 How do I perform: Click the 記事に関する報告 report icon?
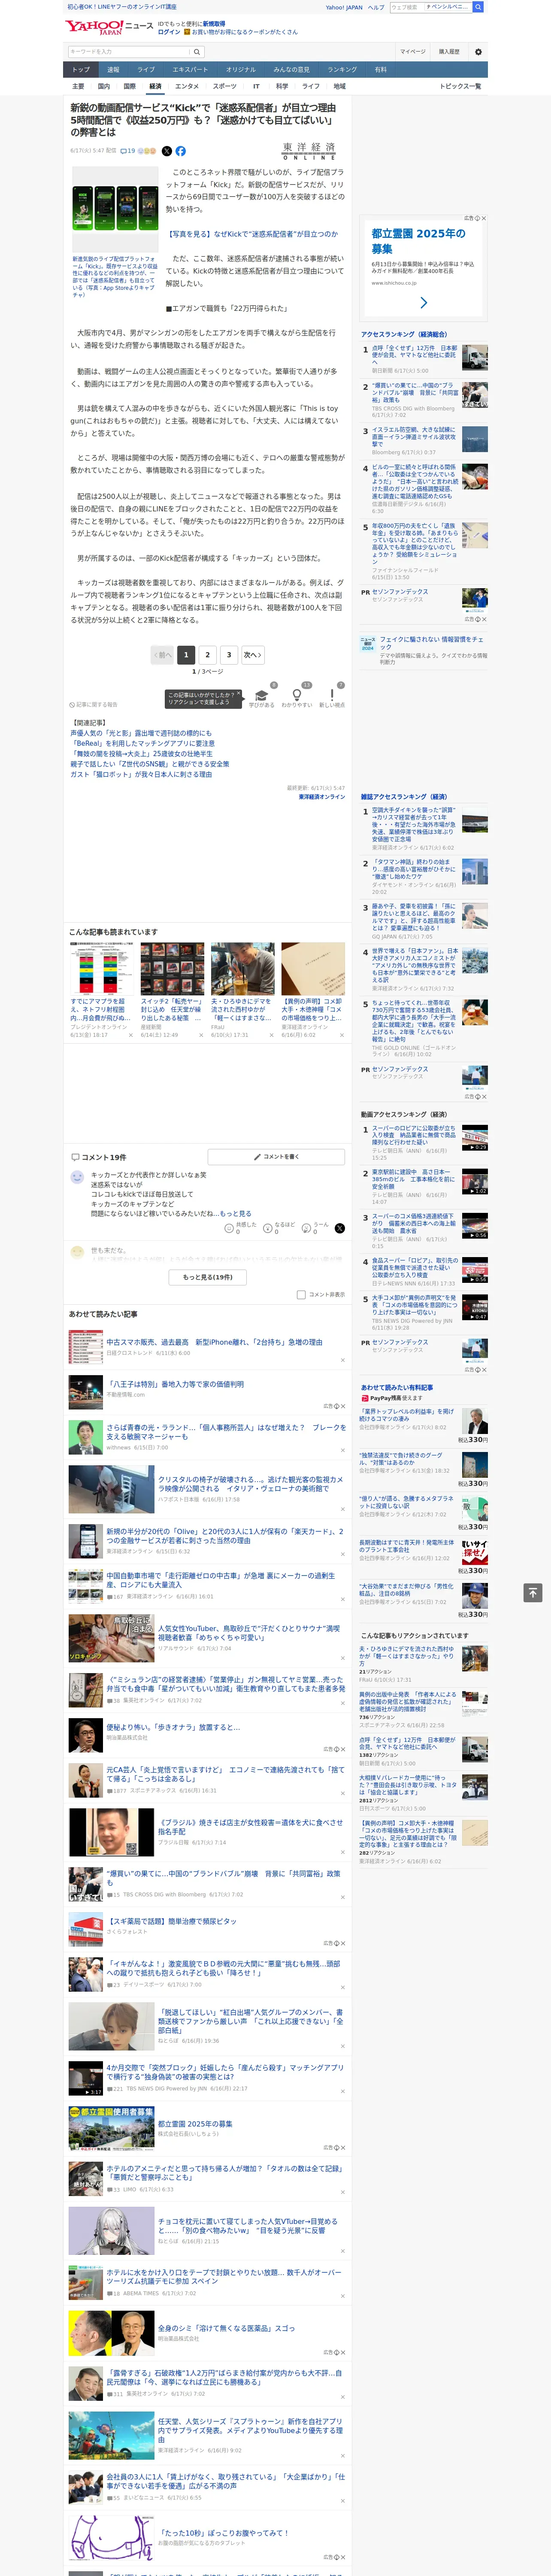coord(72,705)
